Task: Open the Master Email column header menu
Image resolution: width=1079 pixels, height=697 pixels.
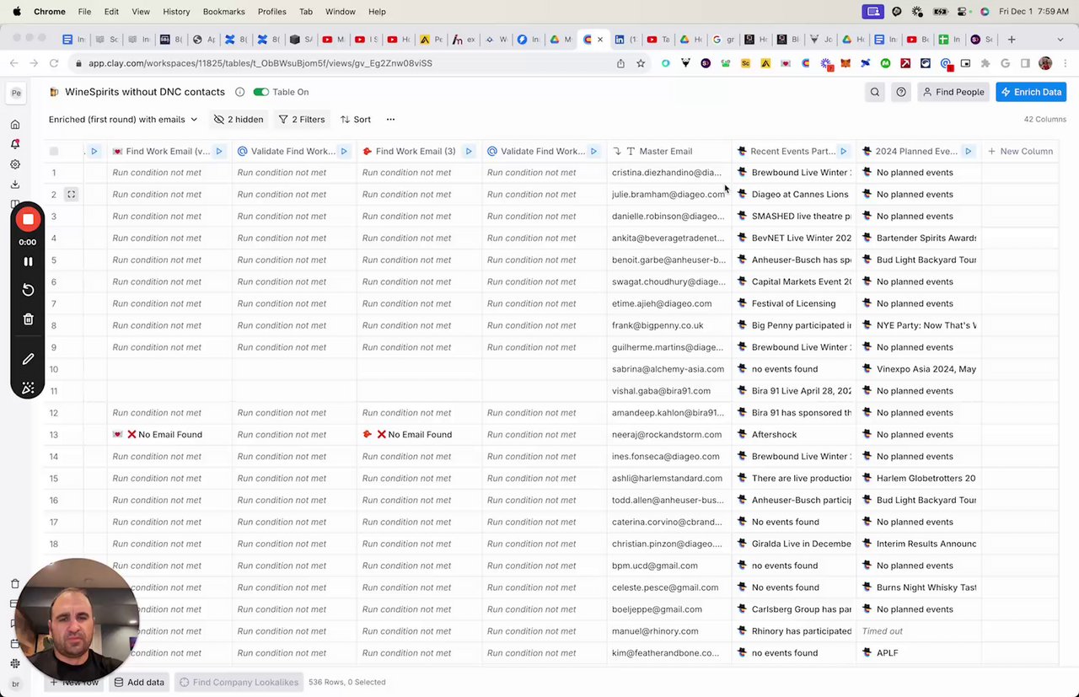Action: tap(669, 152)
